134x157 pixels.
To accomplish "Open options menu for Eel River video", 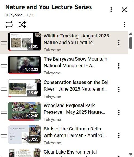I will (119, 89).
